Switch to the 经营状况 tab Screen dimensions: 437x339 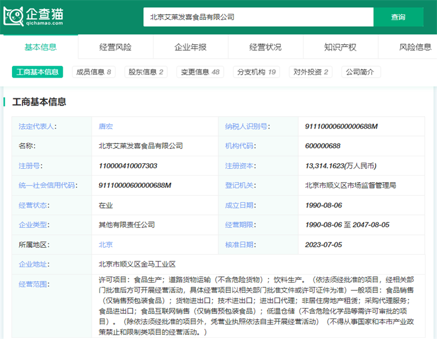265,47
